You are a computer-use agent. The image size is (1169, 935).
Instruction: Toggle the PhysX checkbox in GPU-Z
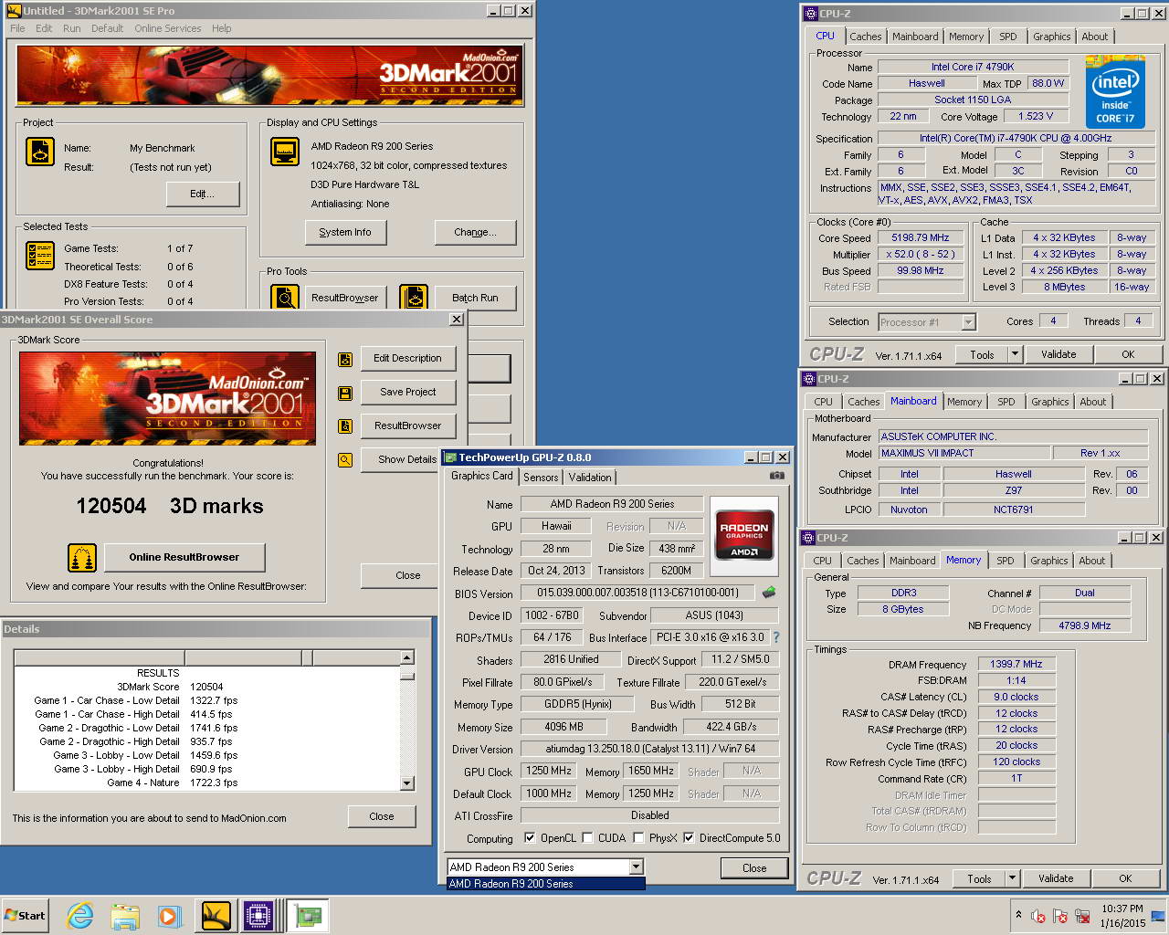638,837
